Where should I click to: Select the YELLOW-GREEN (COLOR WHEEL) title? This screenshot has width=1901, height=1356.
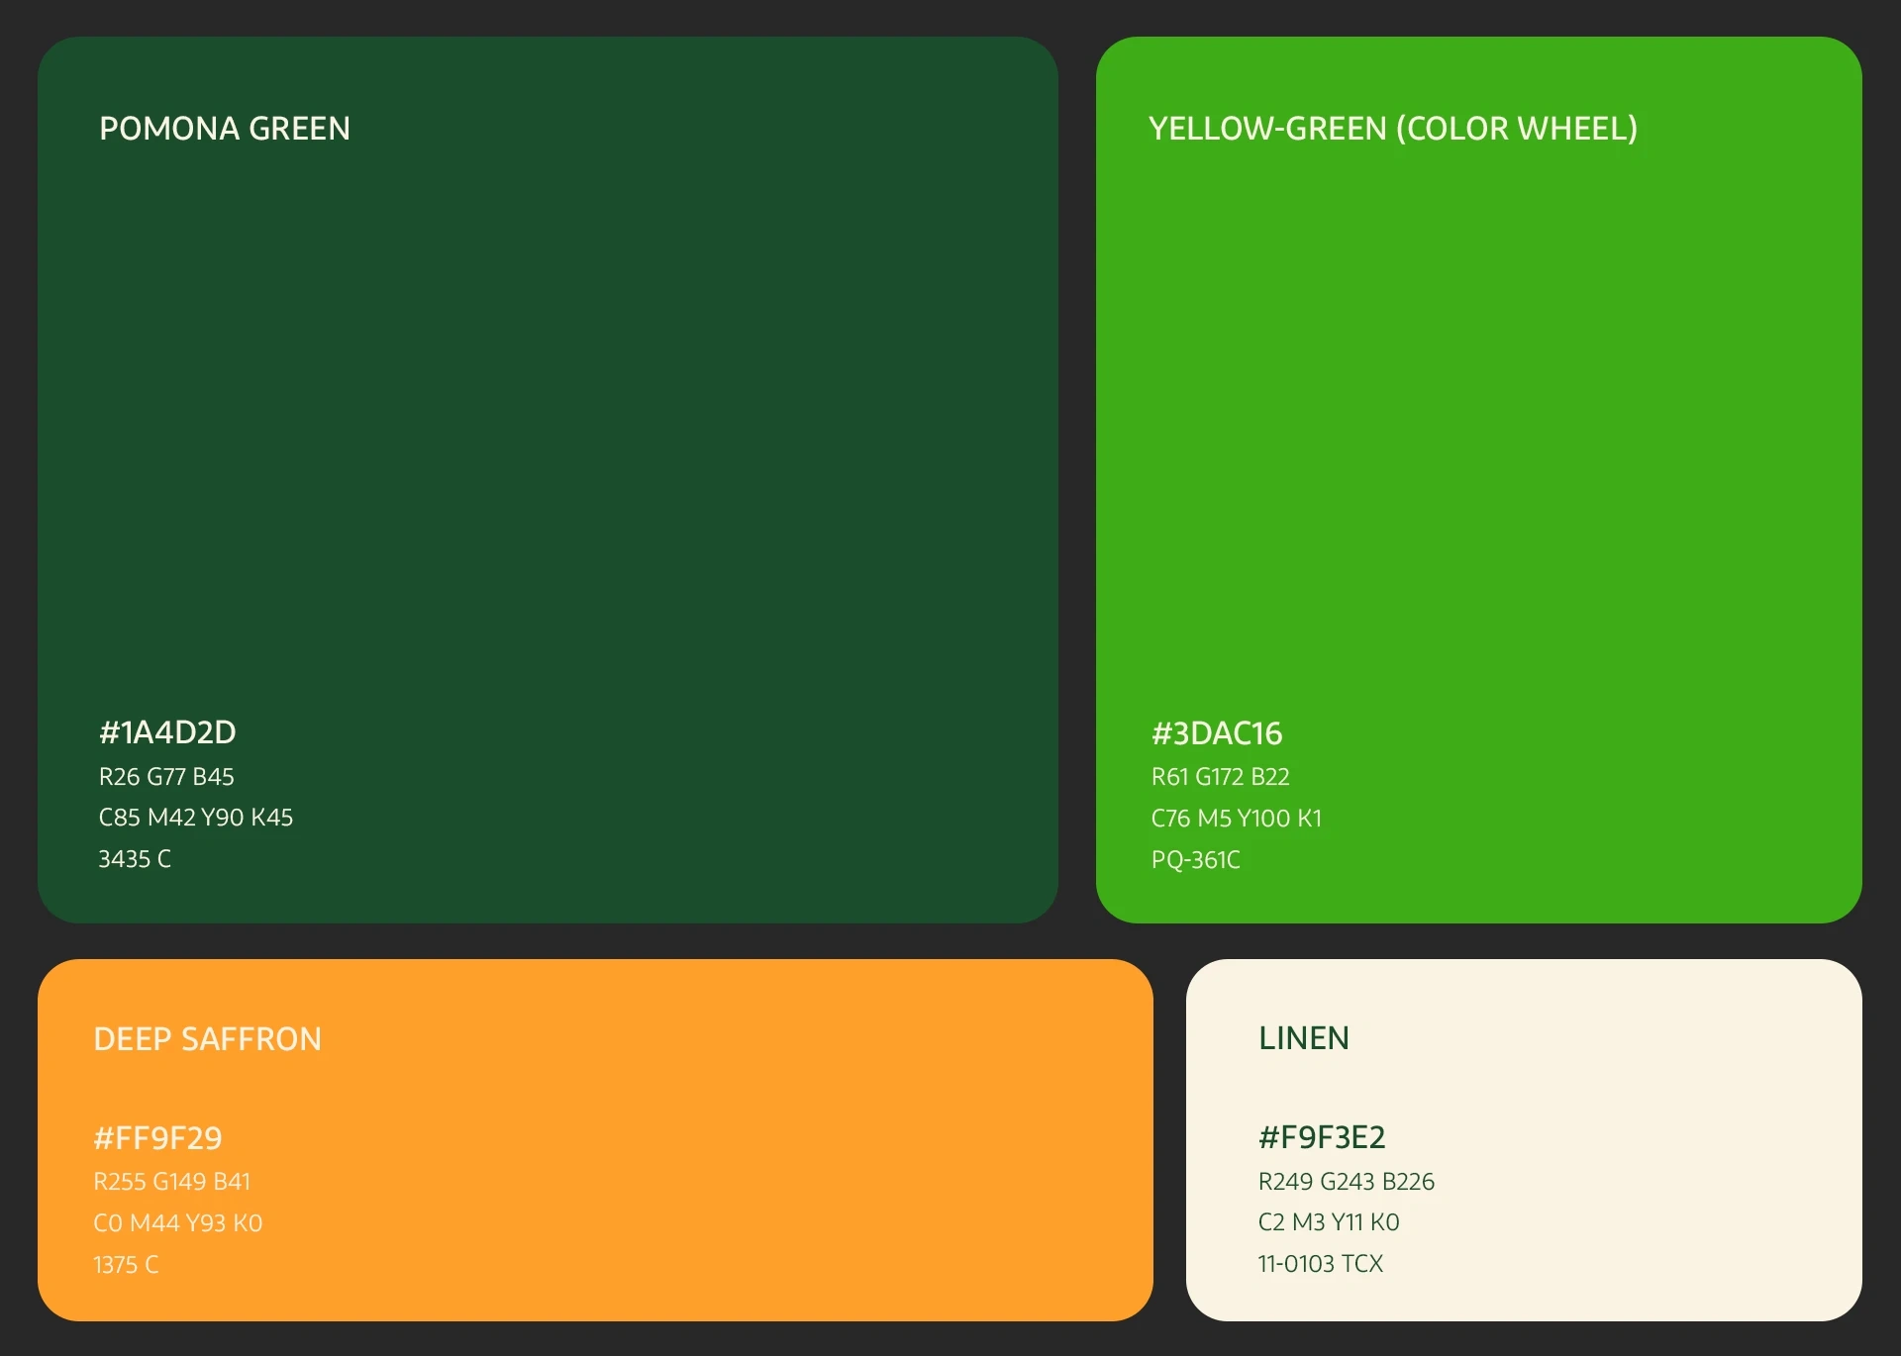(x=1392, y=129)
